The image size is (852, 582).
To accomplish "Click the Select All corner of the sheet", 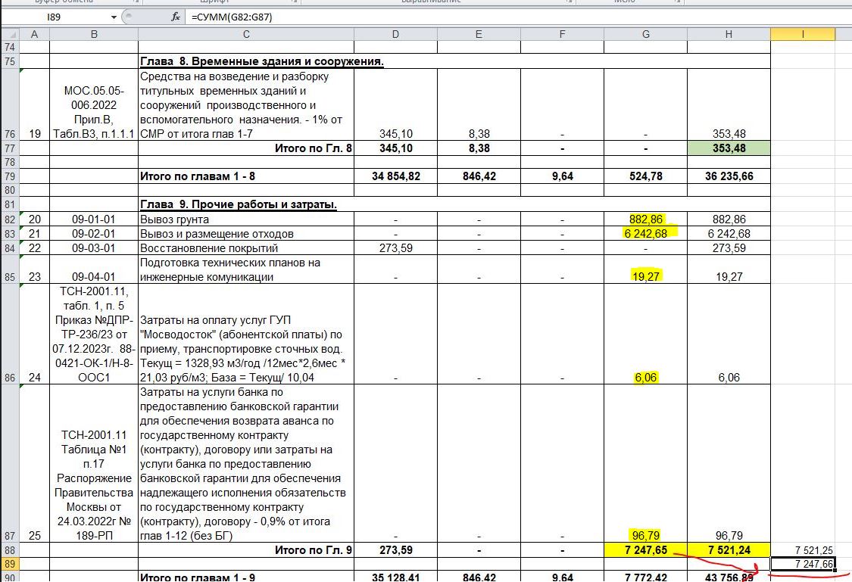I will coord(10,34).
